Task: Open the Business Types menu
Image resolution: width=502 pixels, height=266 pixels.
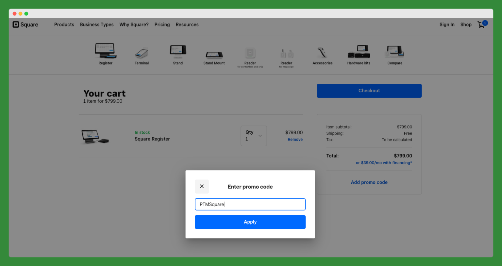Action: (97, 24)
